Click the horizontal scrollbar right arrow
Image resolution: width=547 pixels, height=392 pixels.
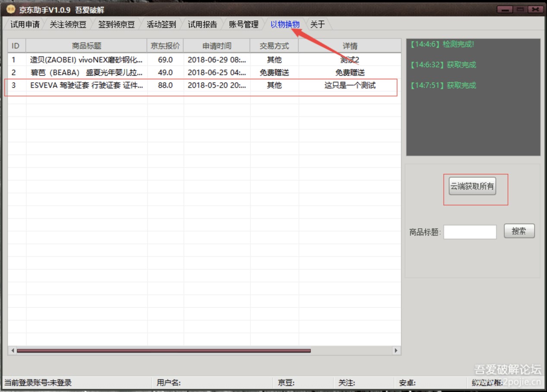point(396,351)
